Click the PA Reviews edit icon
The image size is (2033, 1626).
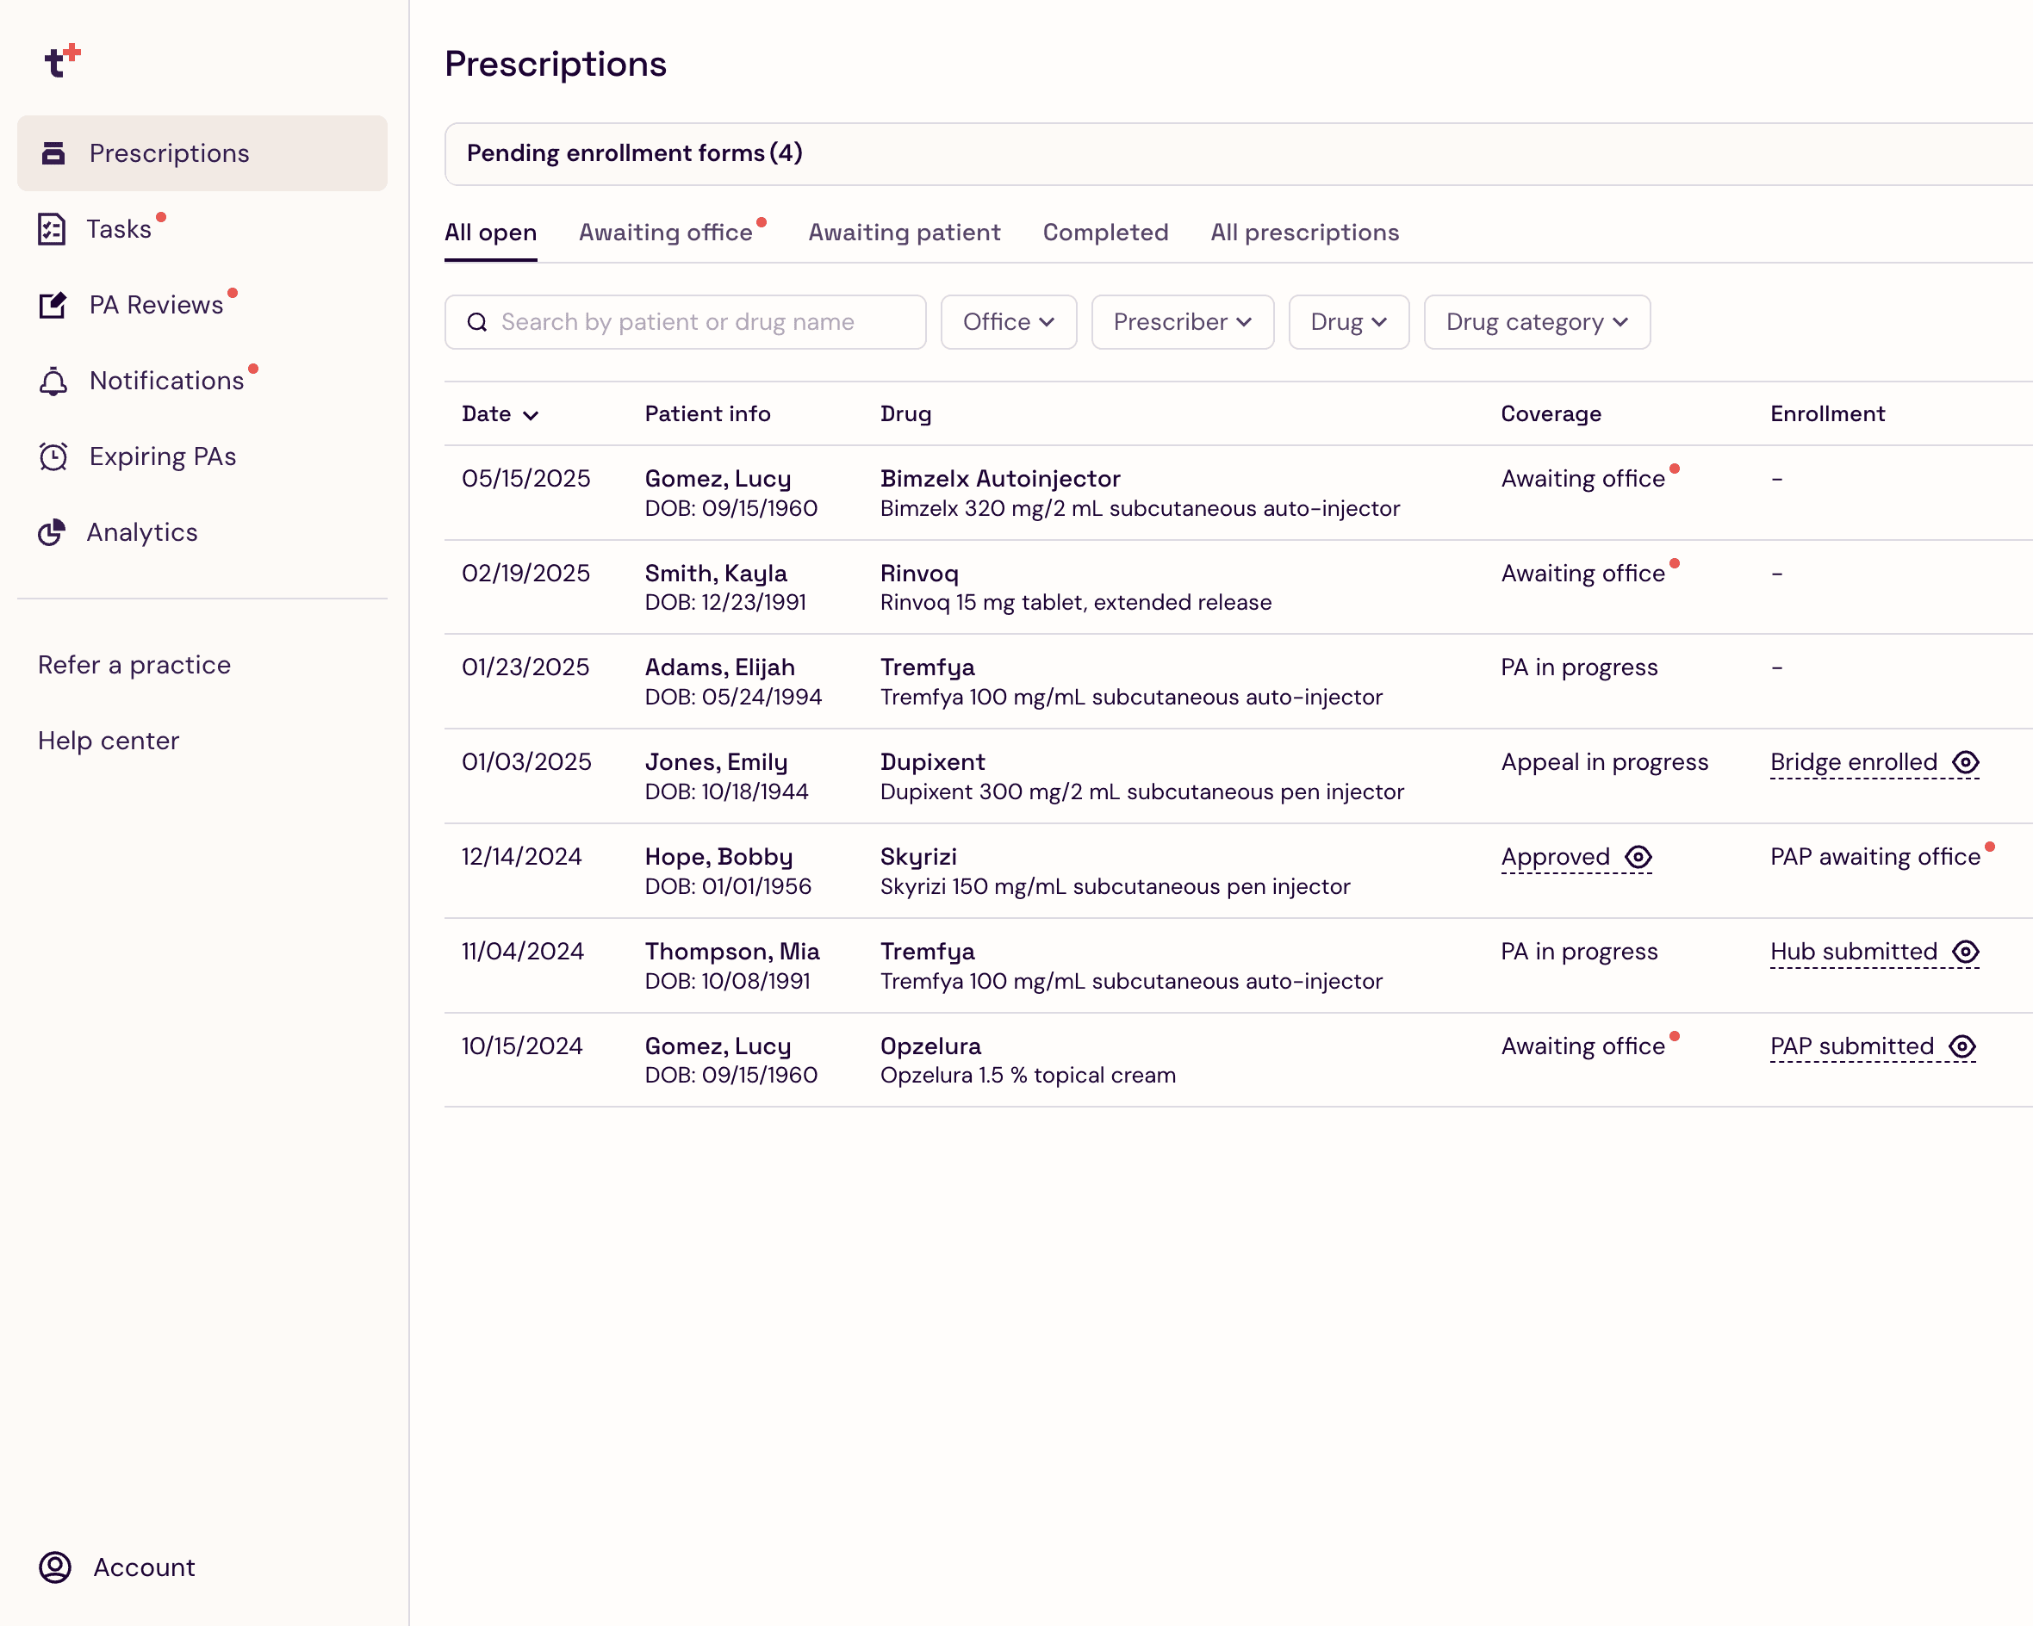click(53, 305)
